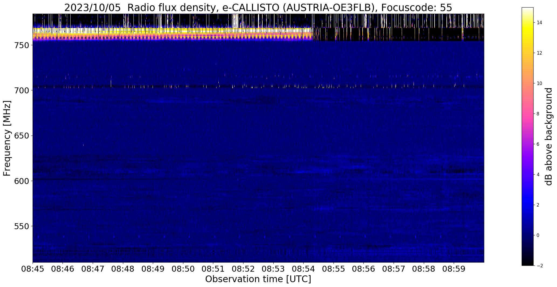Click the 08:45 time tick label
The width and height of the screenshot is (557, 287).
33,269
